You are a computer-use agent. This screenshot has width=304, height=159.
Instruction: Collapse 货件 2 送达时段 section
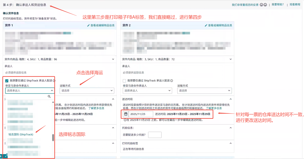click(230, 99)
